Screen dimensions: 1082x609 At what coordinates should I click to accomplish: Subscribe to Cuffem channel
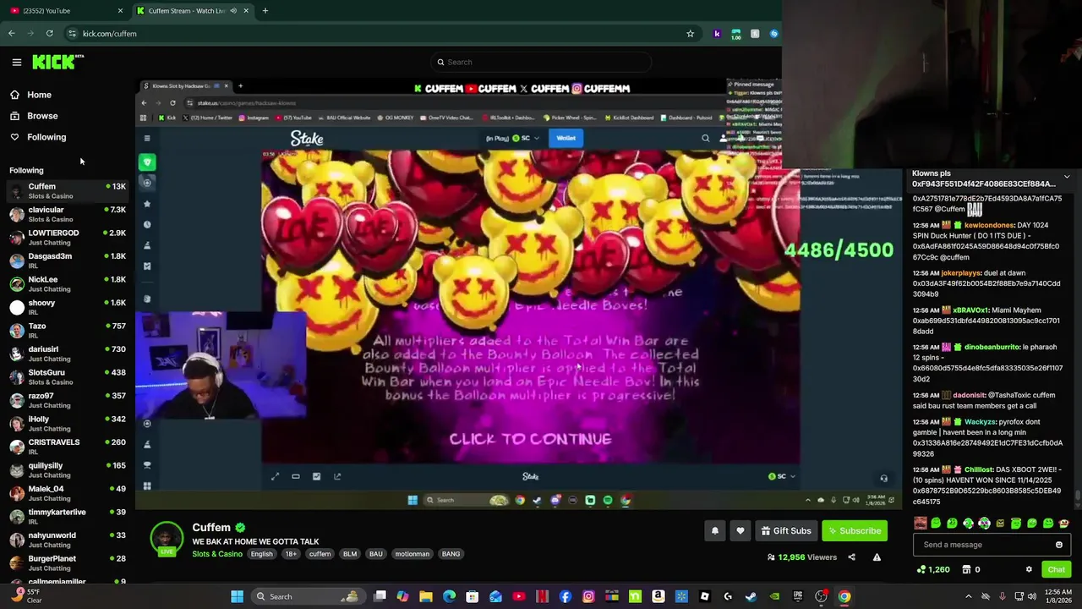click(x=855, y=530)
